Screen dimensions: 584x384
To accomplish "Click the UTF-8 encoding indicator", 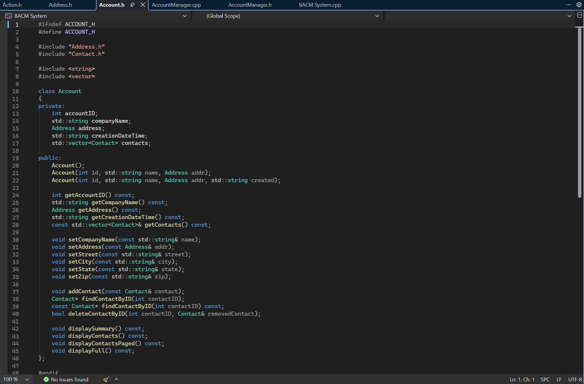I will coord(575,379).
